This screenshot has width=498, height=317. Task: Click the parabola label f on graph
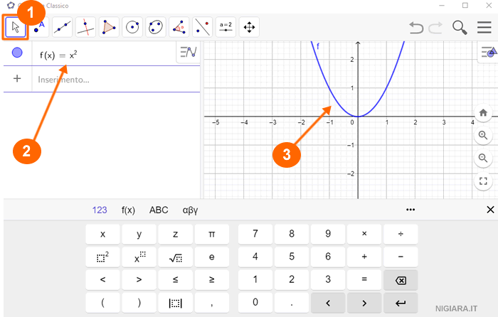[317, 47]
